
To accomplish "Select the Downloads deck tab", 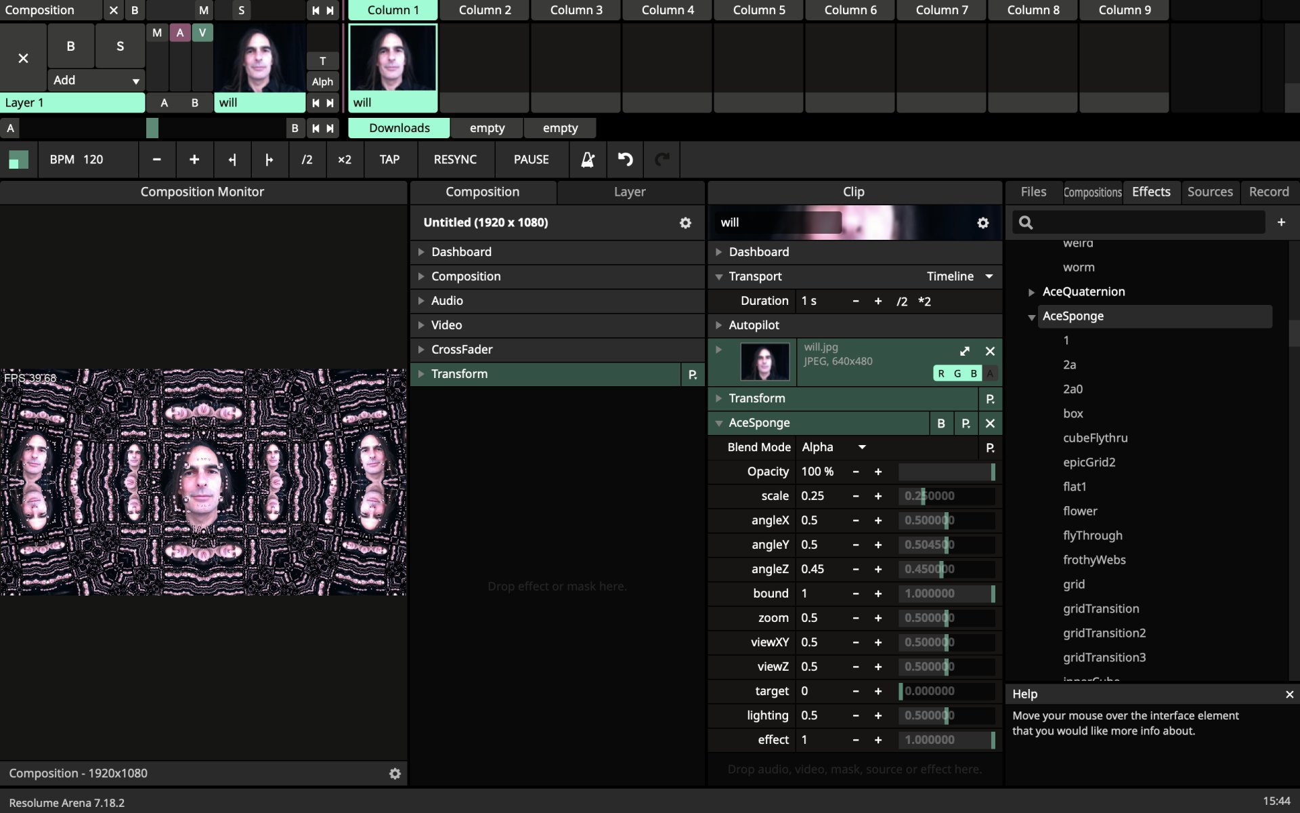I will (399, 128).
